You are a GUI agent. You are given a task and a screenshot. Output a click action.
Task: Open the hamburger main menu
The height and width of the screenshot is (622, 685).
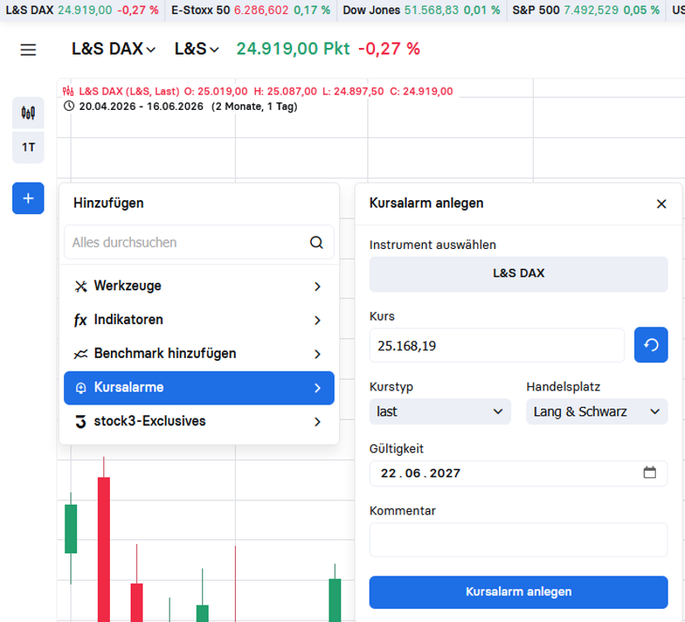coord(28,50)
